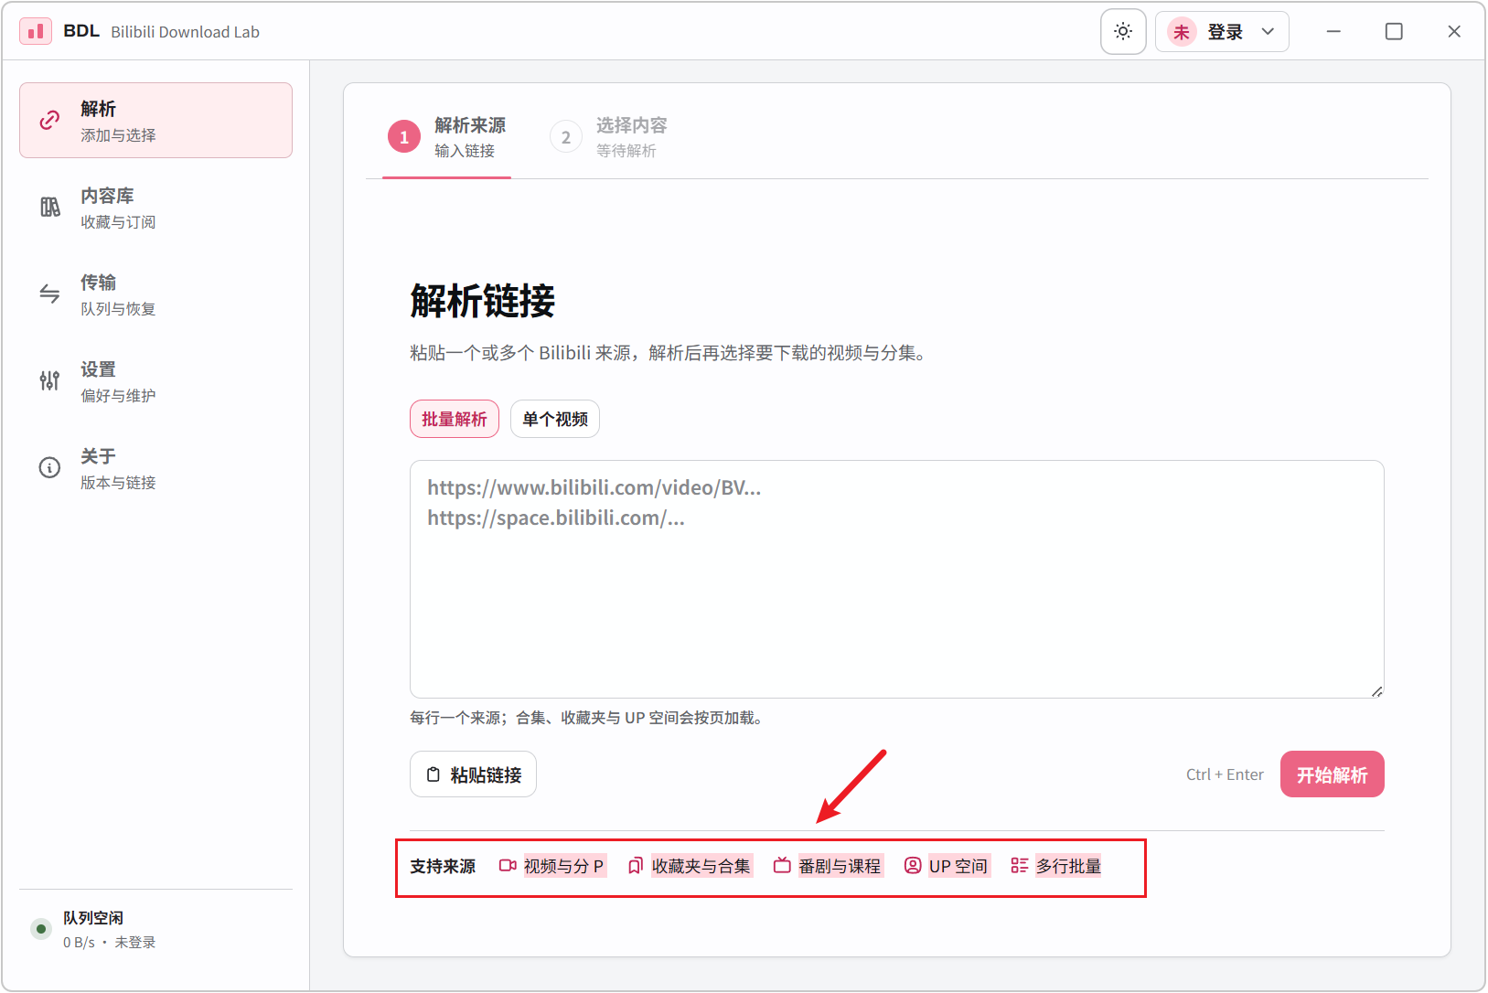
Task: Click the 每行一个来源 hint text
Action: pyautogui.click(x=586, y=718)
